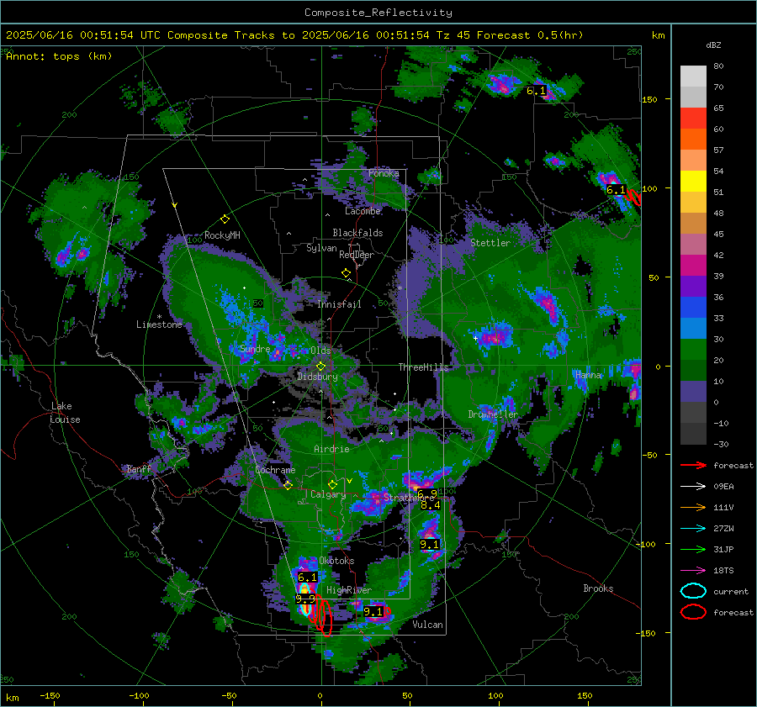The height and width of the screenshot is (707, 757).
Task: Click the 30 dBZ green swatch
Action: (x=693, y=349)
